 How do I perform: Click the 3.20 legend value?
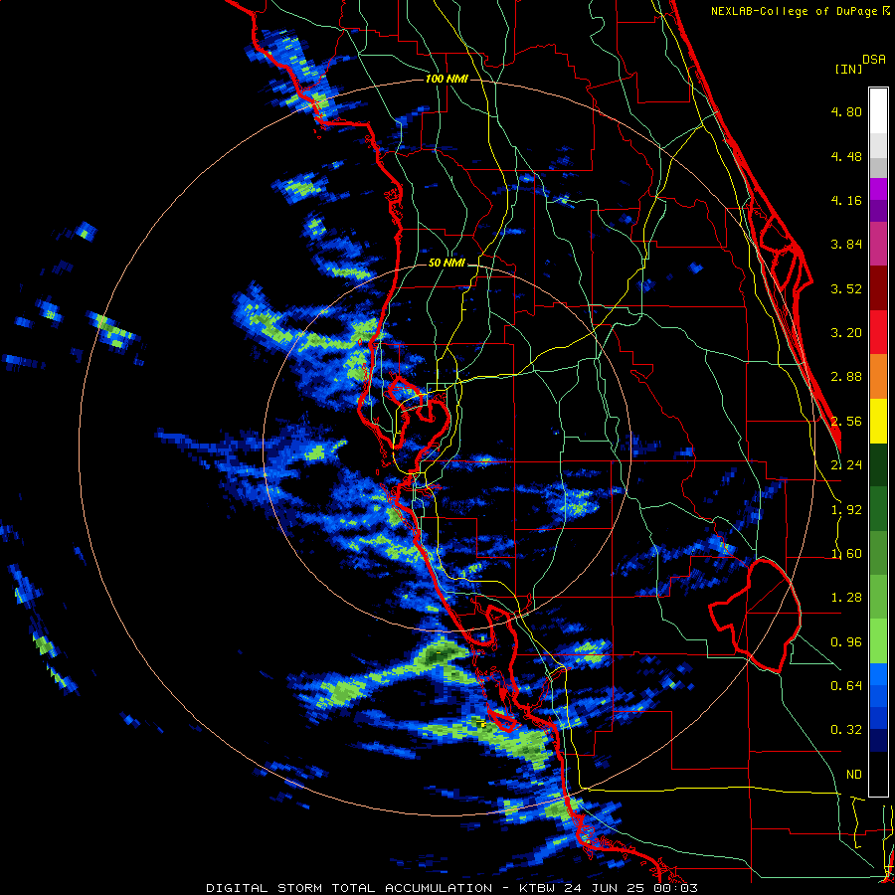846,333
